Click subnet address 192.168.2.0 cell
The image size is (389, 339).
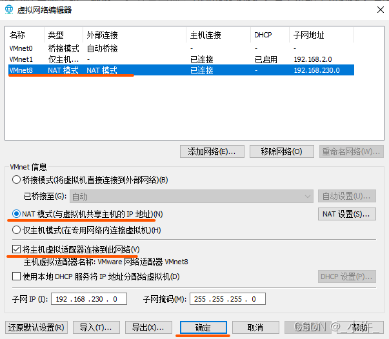[313, 59]
